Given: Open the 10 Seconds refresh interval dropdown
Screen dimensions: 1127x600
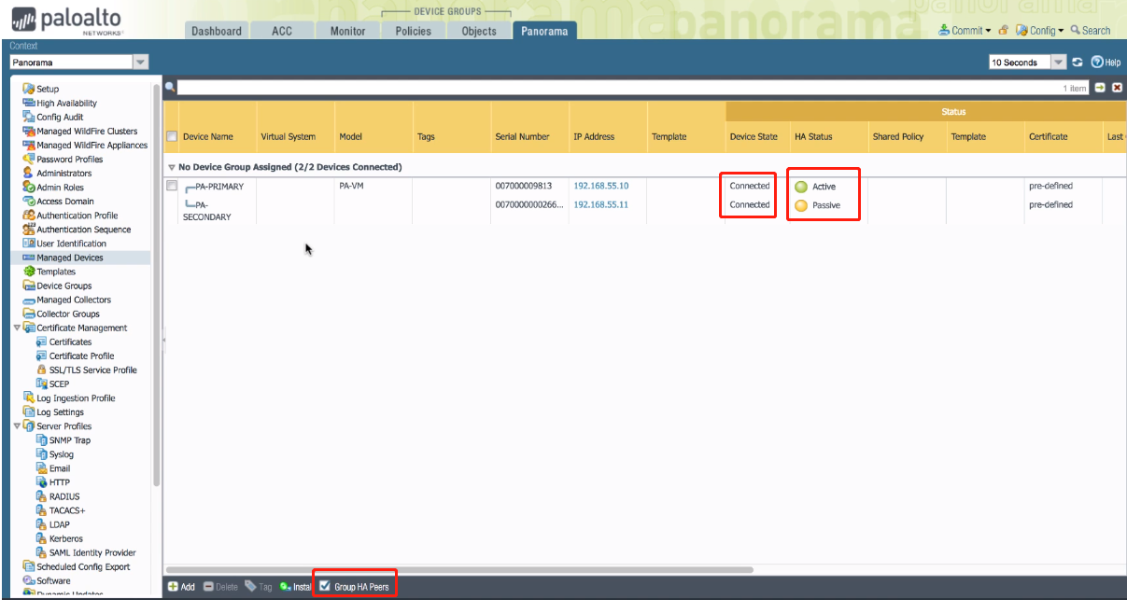Looking at the screenshot, I should pyautogui.click(x=1058, y=63).
